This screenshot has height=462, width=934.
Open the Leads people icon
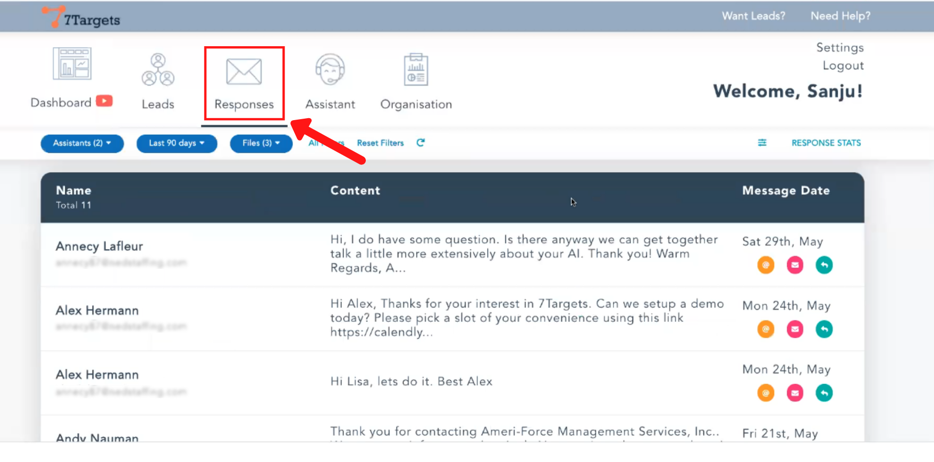point(158,70)
